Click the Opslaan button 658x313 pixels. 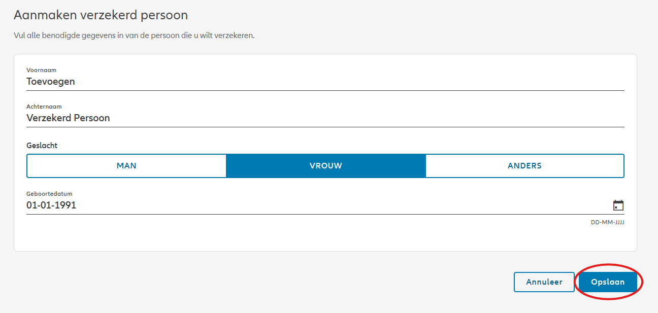(608, 282)
